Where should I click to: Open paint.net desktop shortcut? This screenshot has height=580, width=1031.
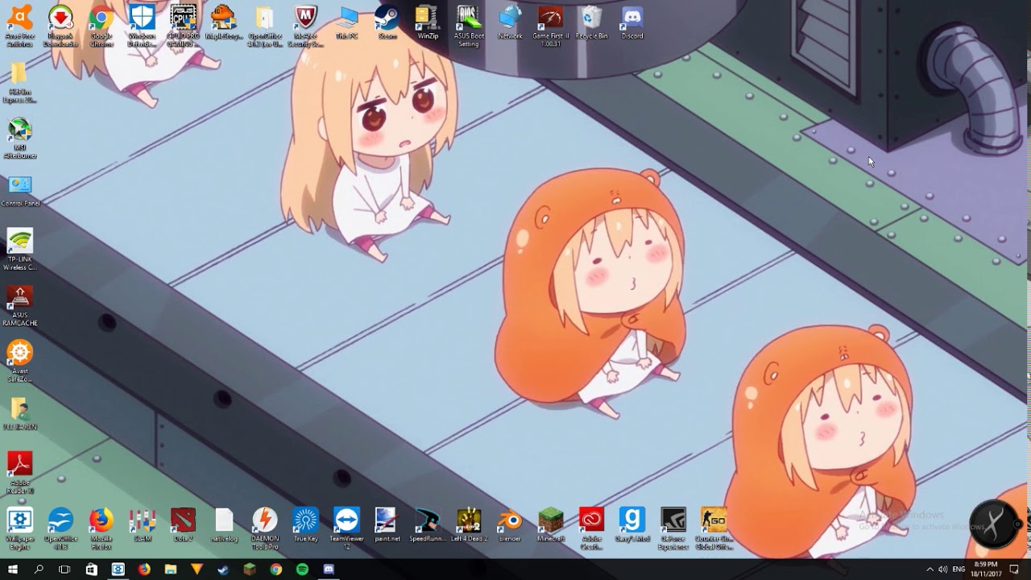click(387, 525)
